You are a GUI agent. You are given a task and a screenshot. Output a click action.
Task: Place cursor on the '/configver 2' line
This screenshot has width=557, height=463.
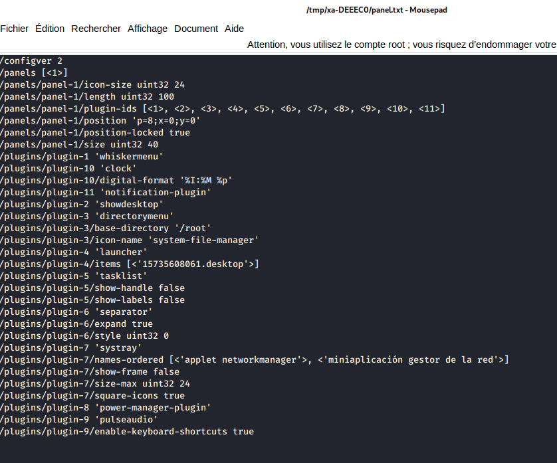[31, 60]
